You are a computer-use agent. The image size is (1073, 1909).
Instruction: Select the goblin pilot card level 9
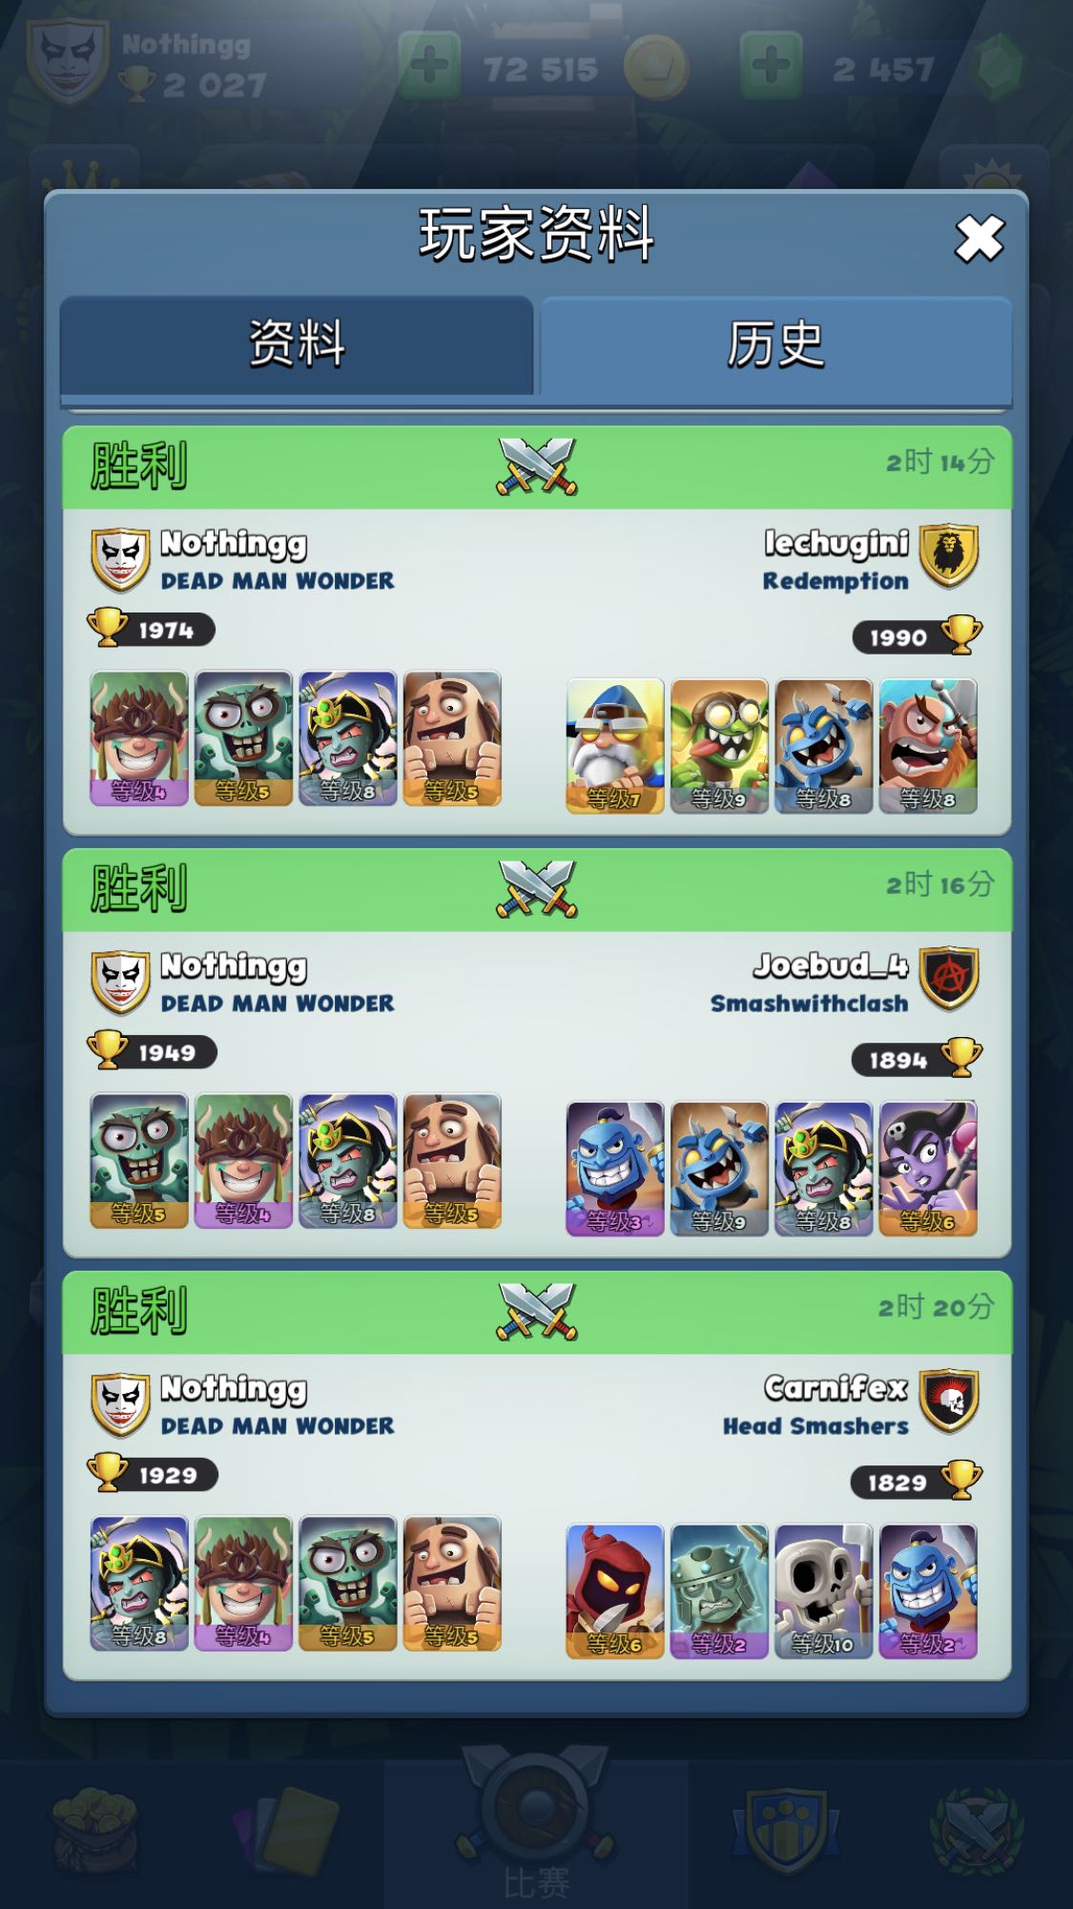point(719,746)
